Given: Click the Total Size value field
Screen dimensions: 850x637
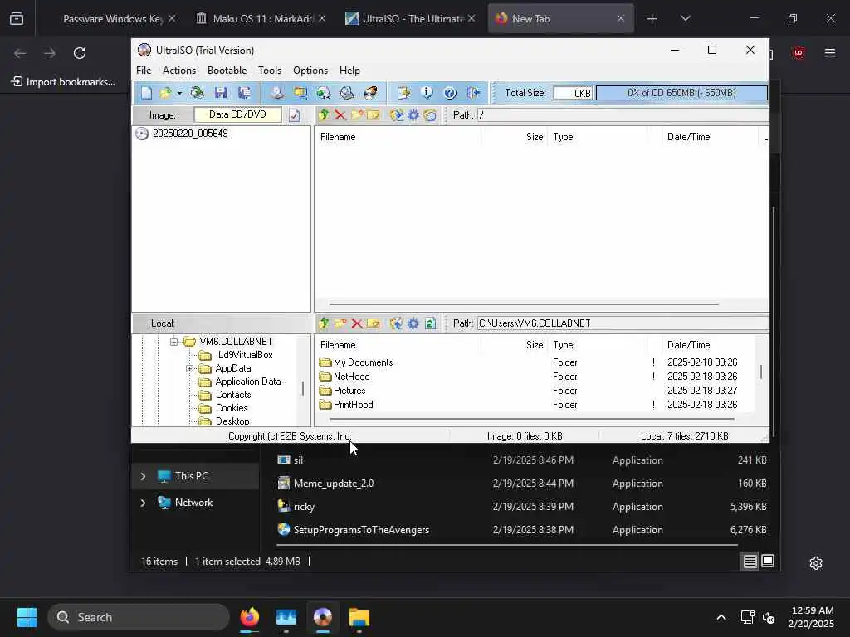Looking at the screenshot, I should pos(573,93).
